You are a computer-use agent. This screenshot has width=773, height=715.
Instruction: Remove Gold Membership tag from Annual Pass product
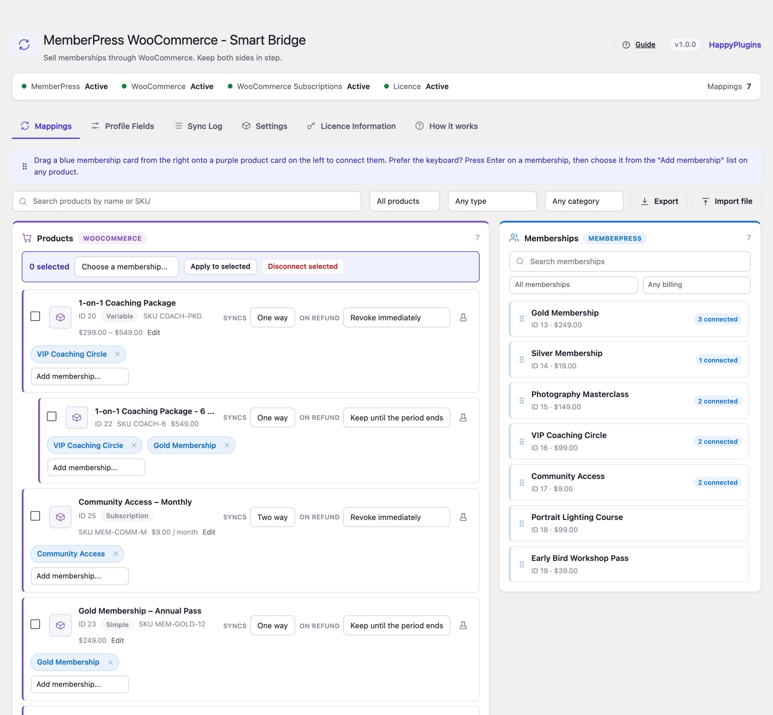coord(110,662)
